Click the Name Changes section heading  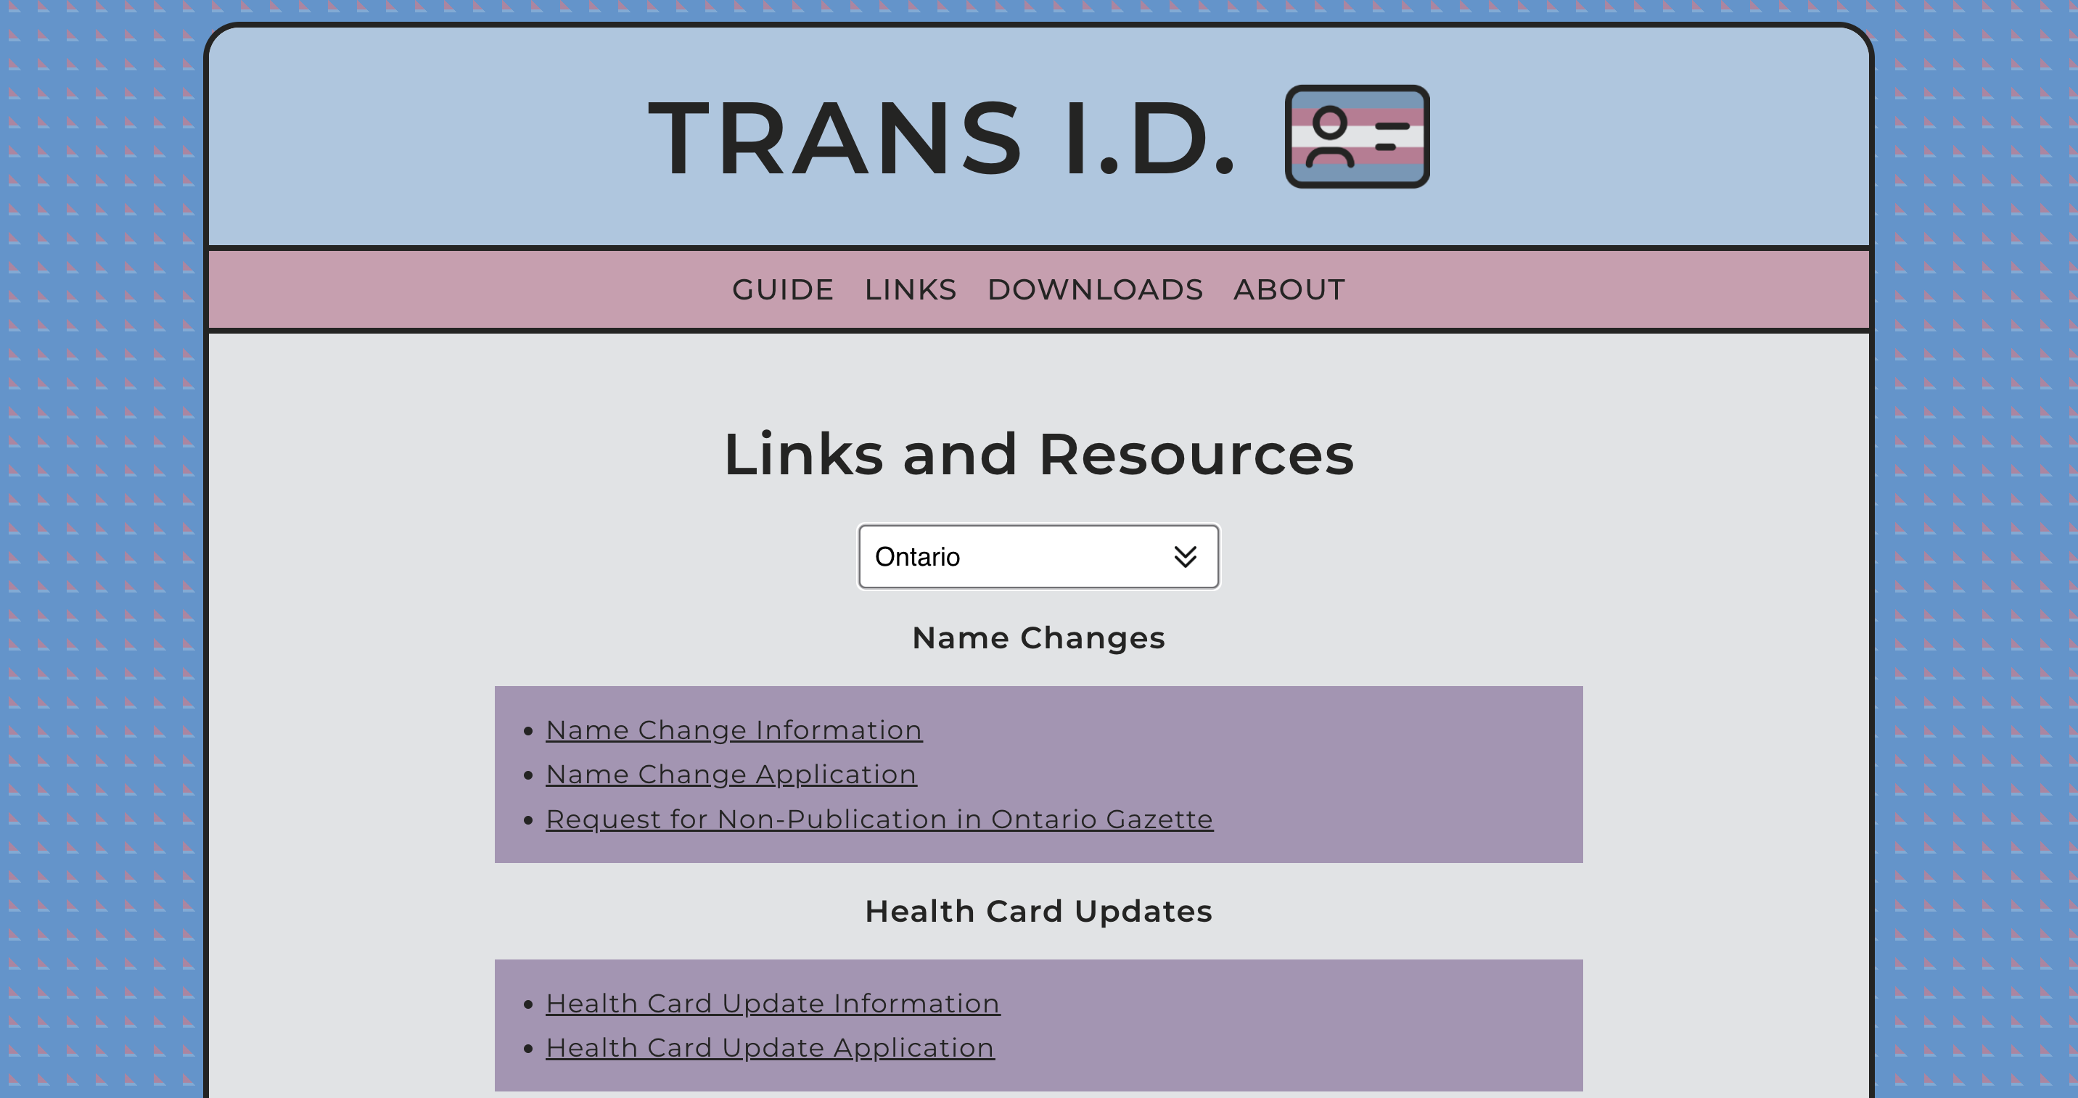(x=1038, y=637)
